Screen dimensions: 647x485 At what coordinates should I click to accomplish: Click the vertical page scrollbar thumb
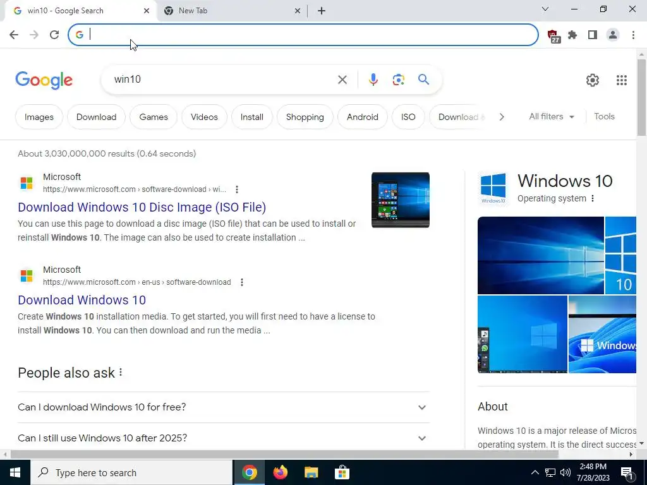click(641, 97)
